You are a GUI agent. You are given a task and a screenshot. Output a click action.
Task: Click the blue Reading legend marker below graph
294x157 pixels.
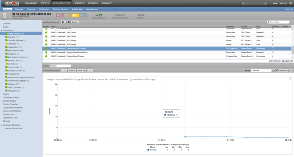coord(148,150)
